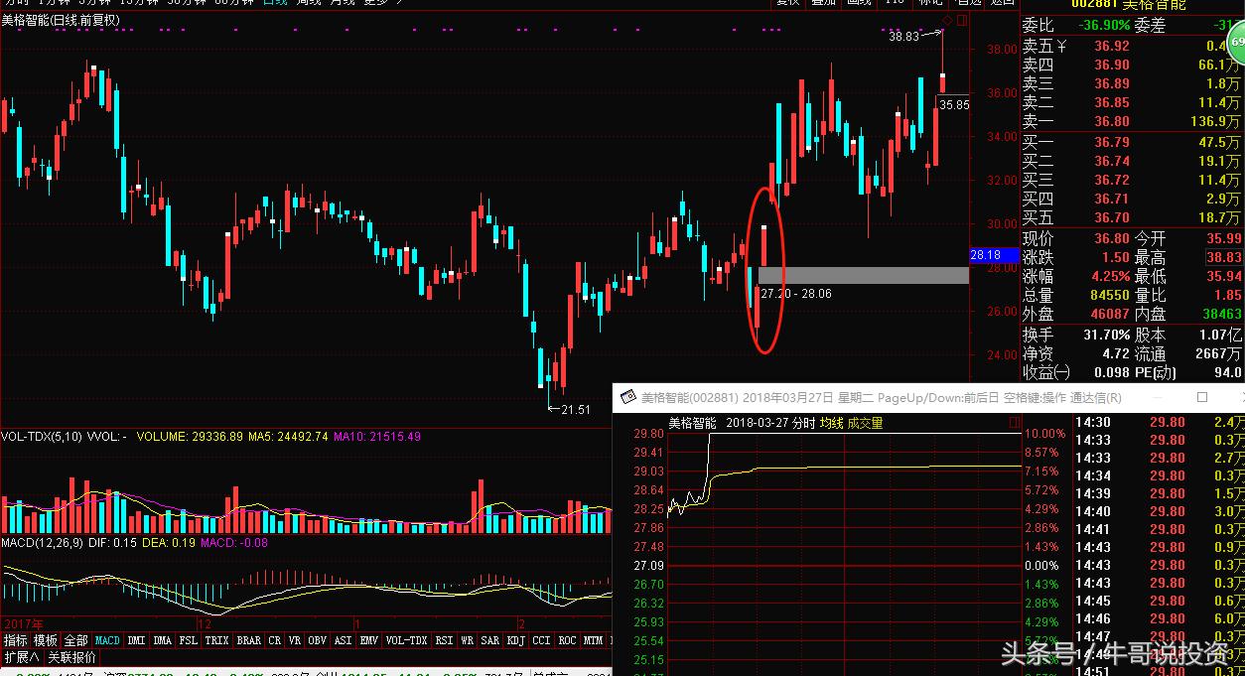Screen dimensions: 1245x676
Task: Click the 最高 value 38.83
Action: click(x=1222, y=257)
